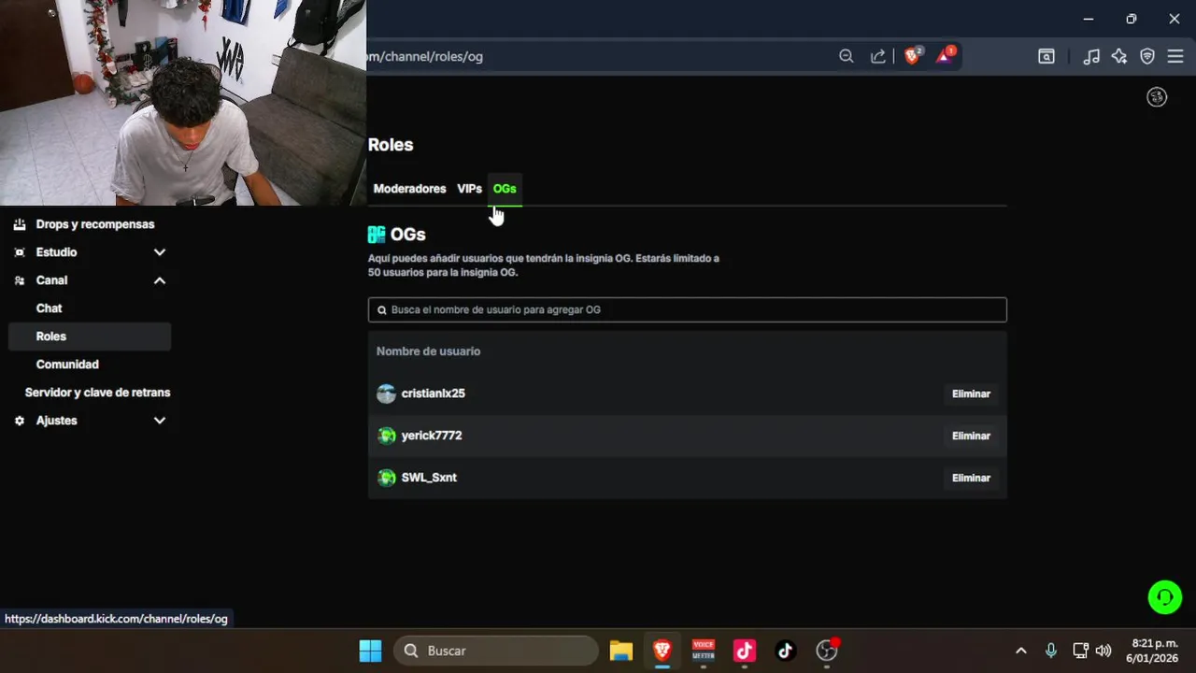The width and height of the screenshot is (1196, 673).
Task: Open the pink TikTok taskbar icon
Action: pos(745,651)
